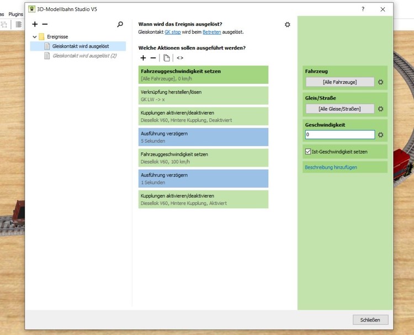This screenshot has height=335, width=414.
Task: Toggle Ist-Geschwindigkeit setzen checkbox
Action: pos(308,152)
